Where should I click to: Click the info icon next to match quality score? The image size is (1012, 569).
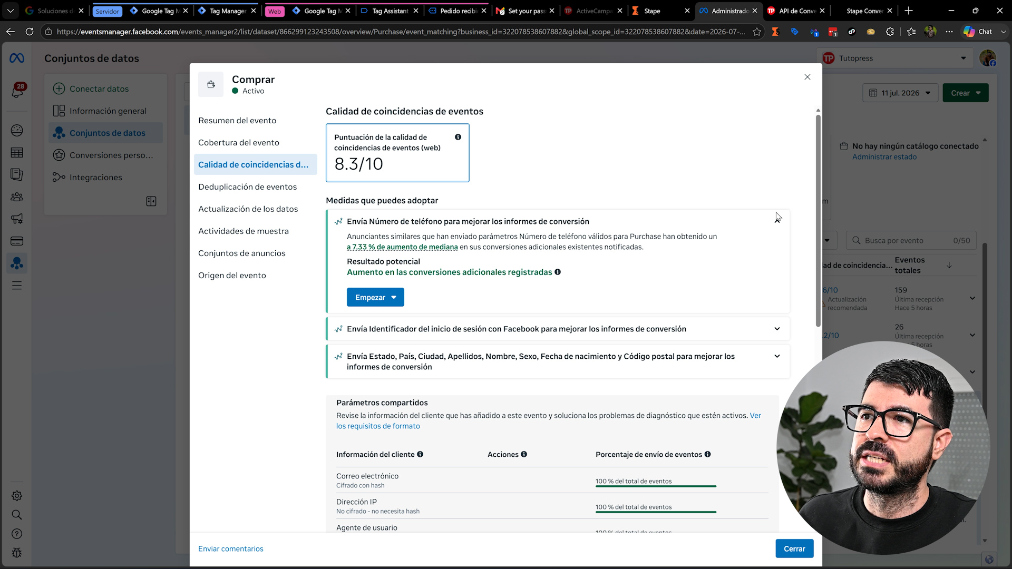458,137
